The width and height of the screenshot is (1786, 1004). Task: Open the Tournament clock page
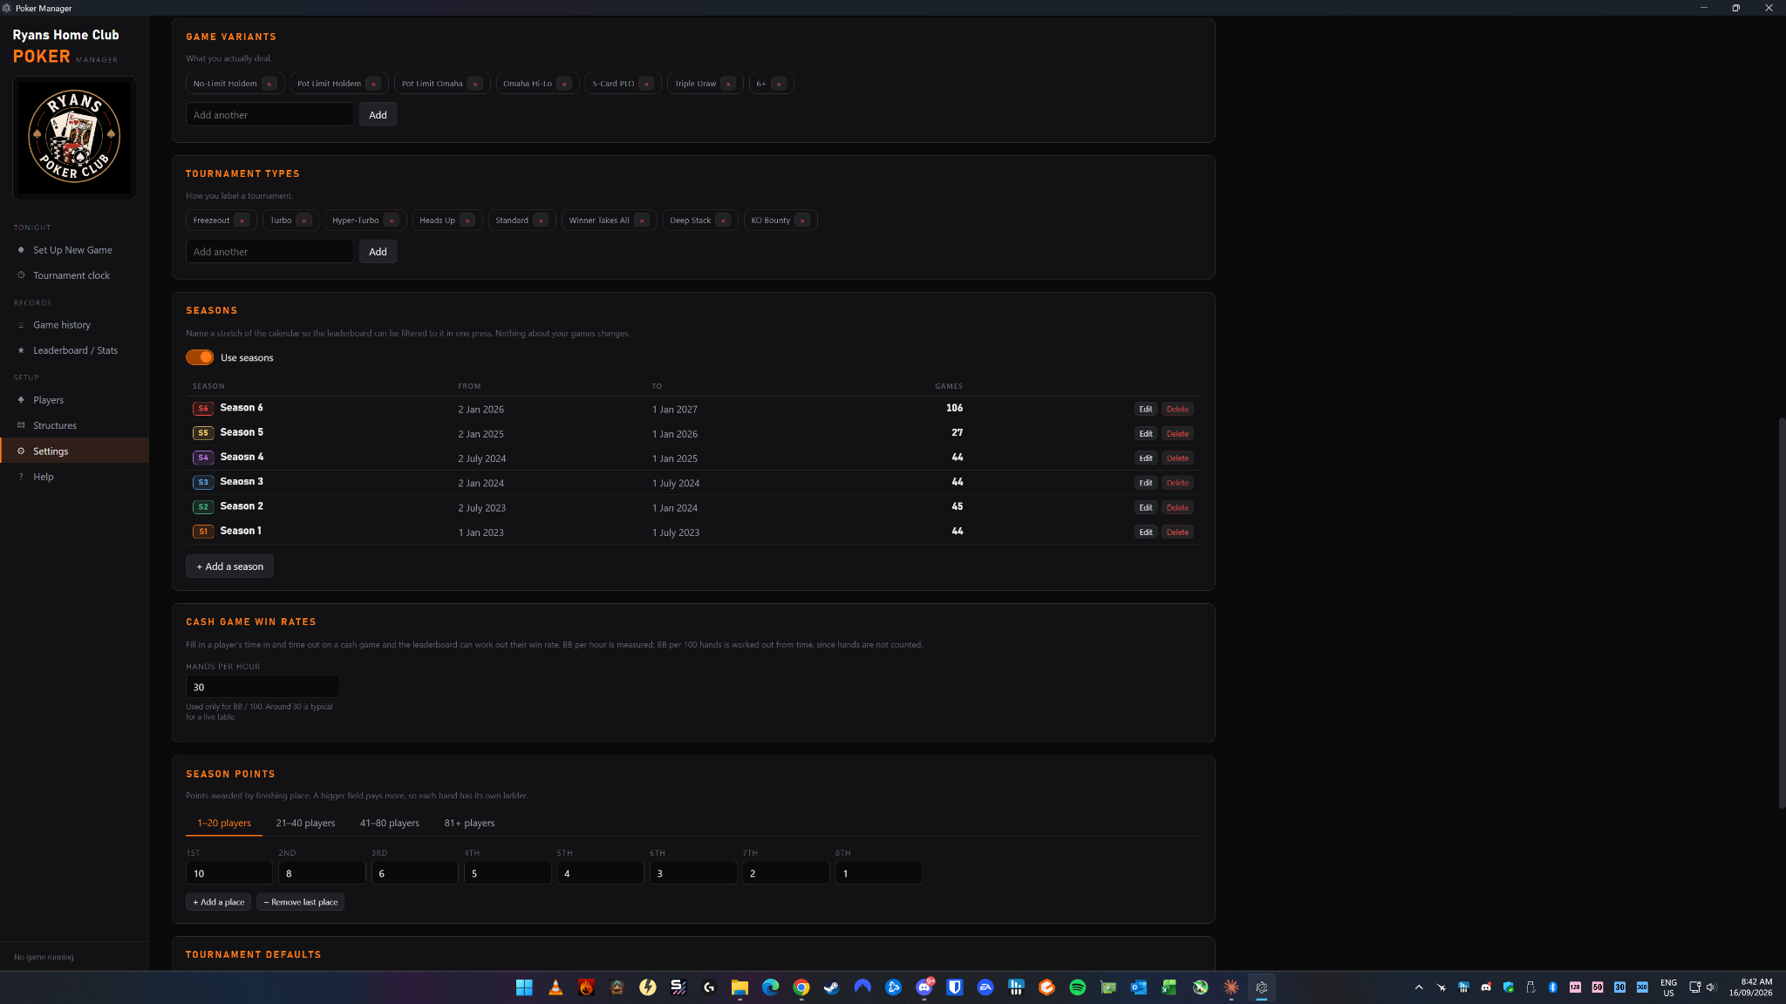(74, 275)
